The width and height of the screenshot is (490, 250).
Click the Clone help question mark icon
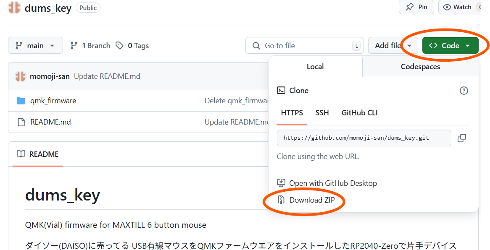tap(464, 91)
